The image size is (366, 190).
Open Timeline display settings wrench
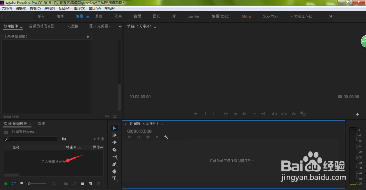pos(166,137)
